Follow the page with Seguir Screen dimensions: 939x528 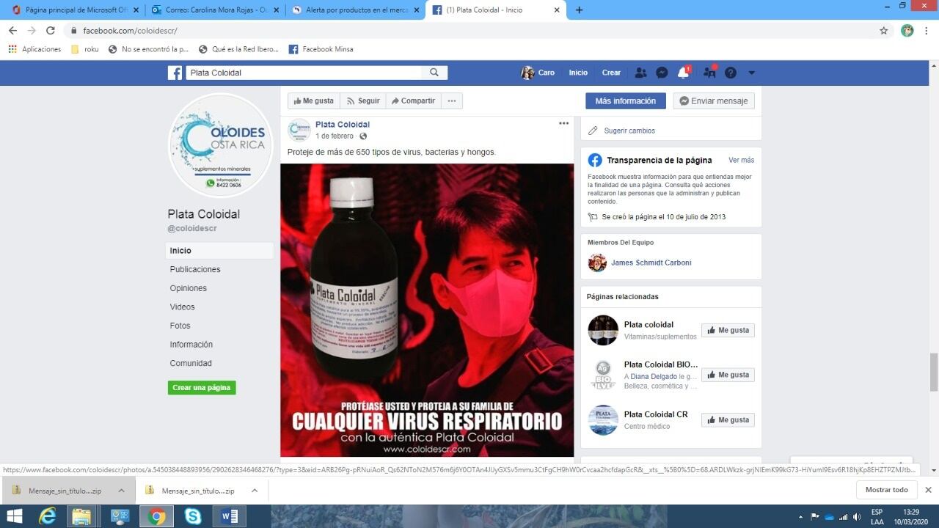coord(362,100)
